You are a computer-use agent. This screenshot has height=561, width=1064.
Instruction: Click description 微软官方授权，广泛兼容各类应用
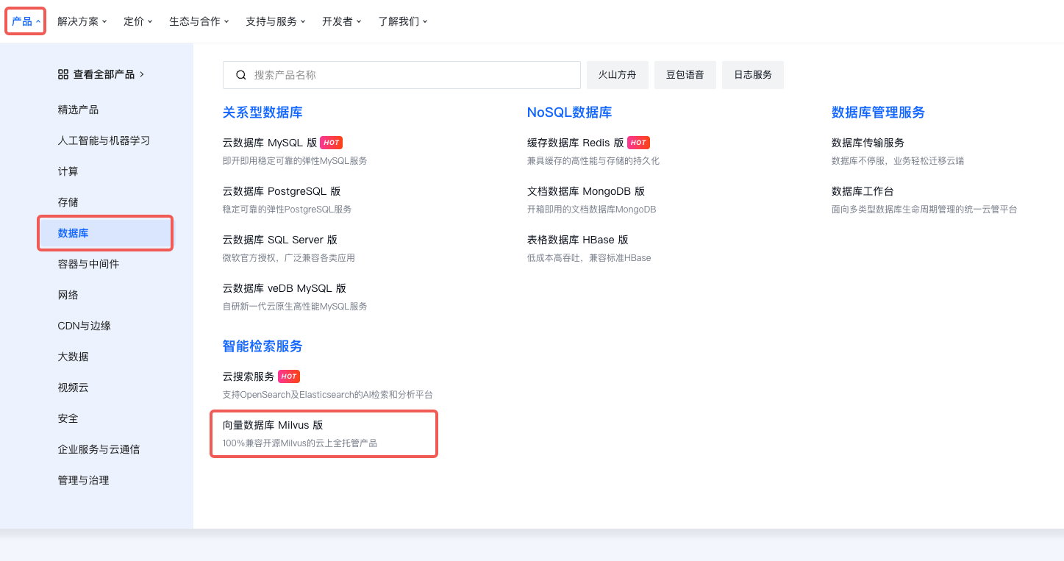[x=289, y=258]
